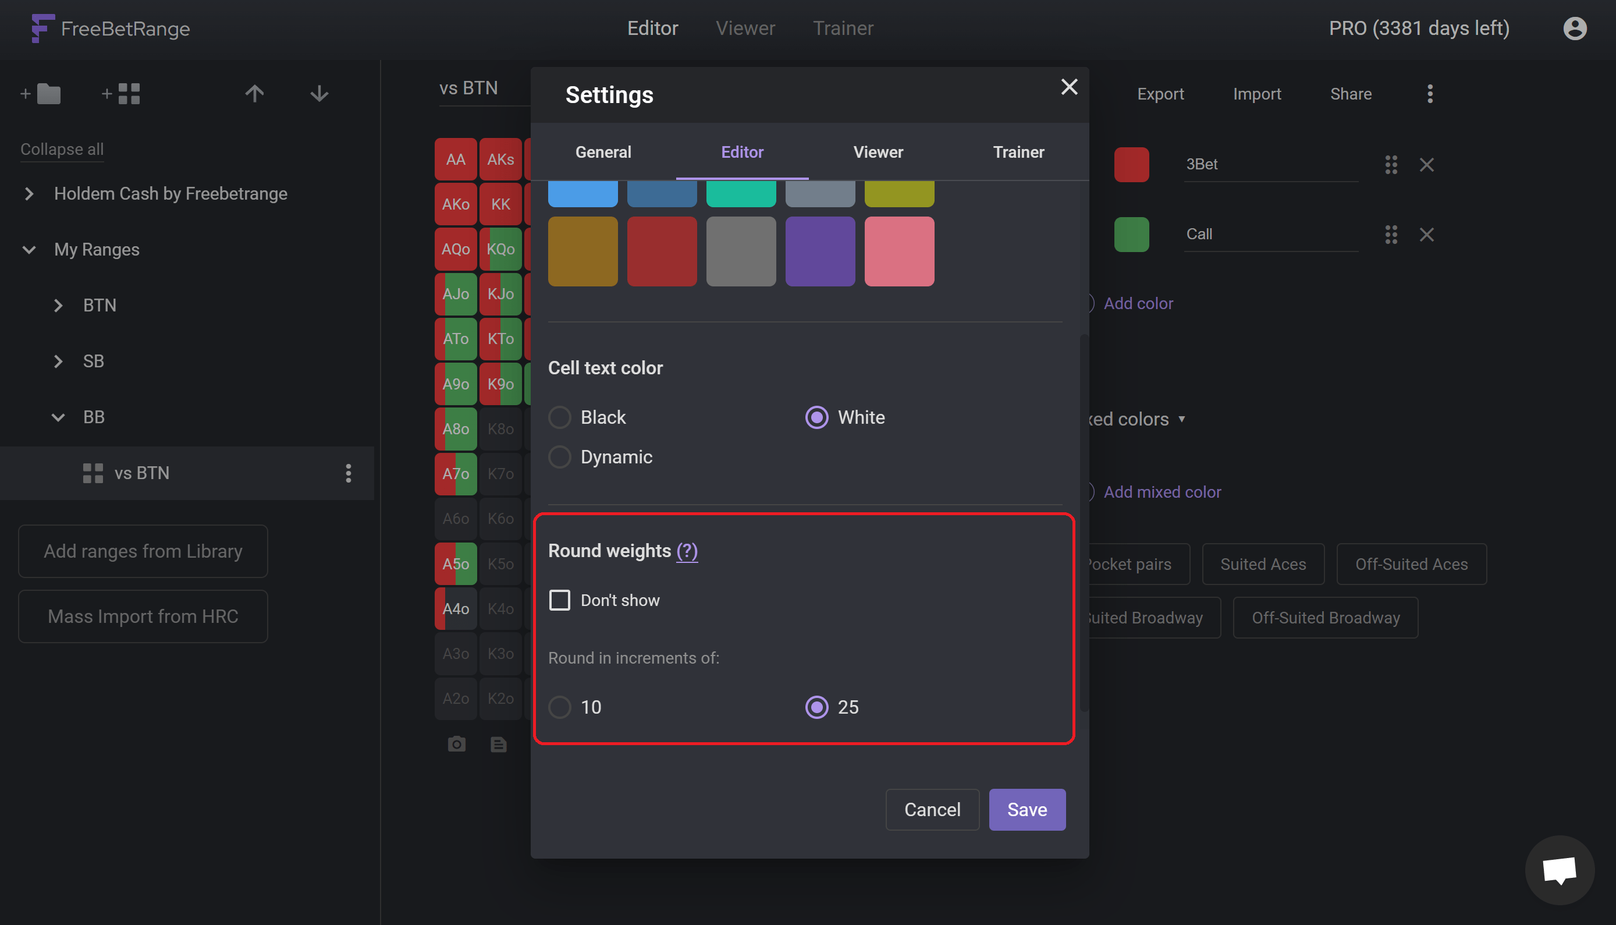Expand the SB tree item
The height and width of the screenshot is (925, 1616).
tap(58, 361)
